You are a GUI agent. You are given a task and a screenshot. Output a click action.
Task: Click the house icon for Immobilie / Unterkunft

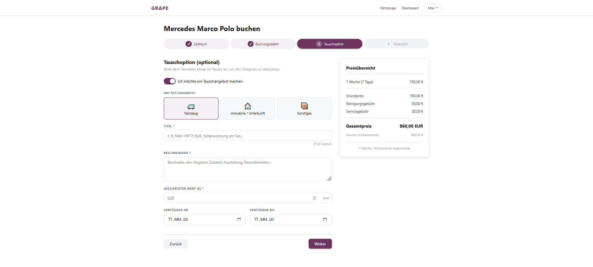tap(248, 106)
